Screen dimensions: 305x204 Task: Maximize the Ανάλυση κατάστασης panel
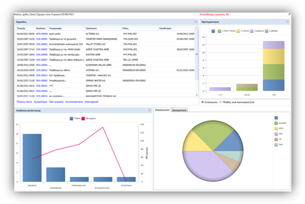pos(149,111)
